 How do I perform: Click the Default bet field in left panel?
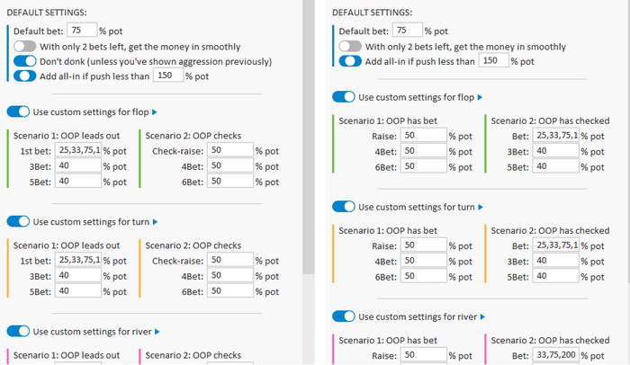click(x=82, y=30)
